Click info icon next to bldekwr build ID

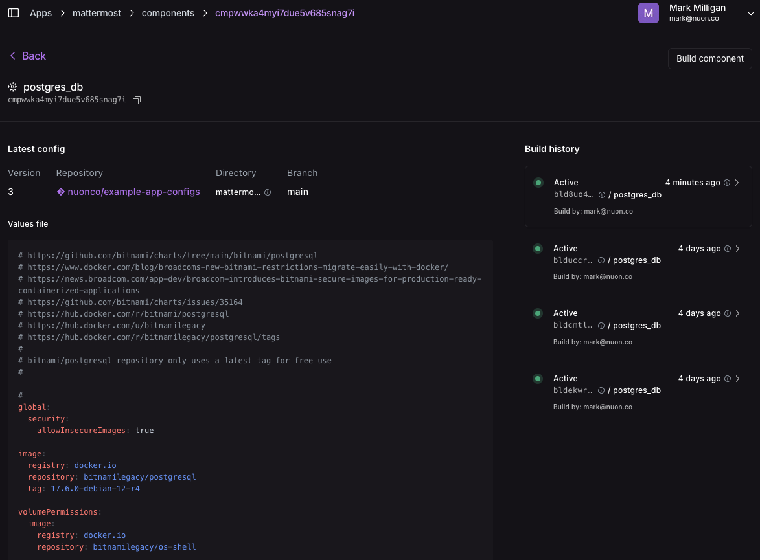[601, 390]
